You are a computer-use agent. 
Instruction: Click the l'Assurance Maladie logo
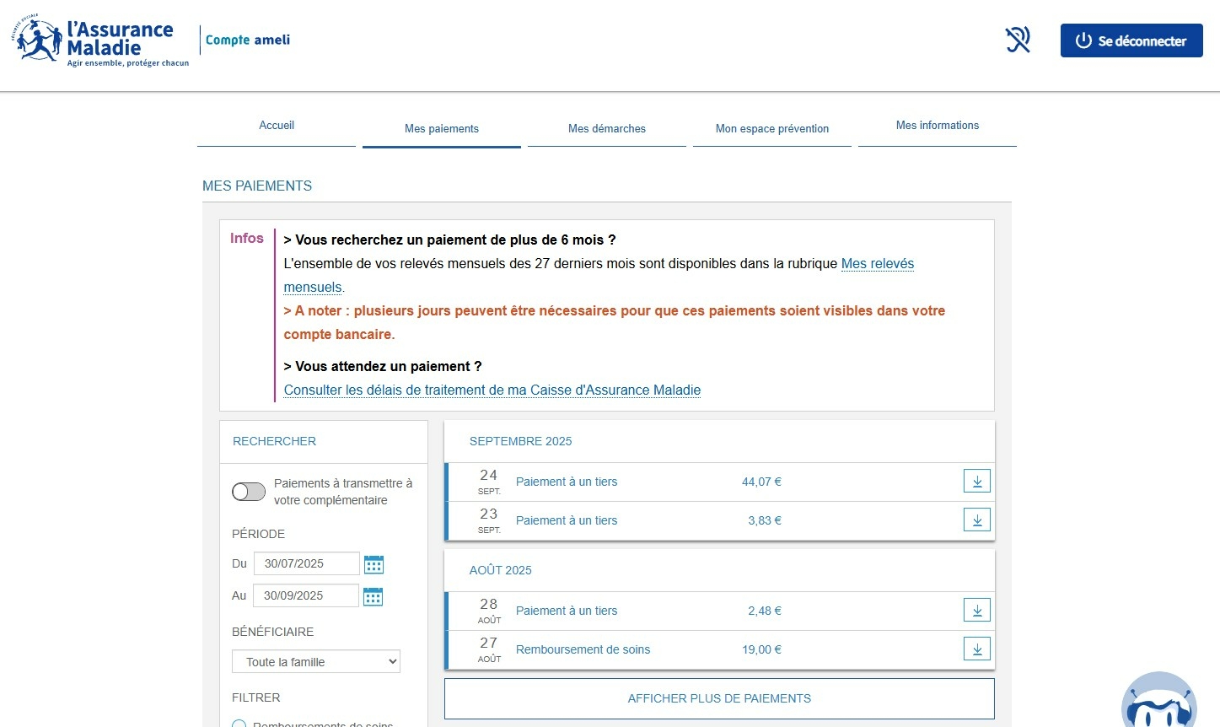(x=99, y=40)
